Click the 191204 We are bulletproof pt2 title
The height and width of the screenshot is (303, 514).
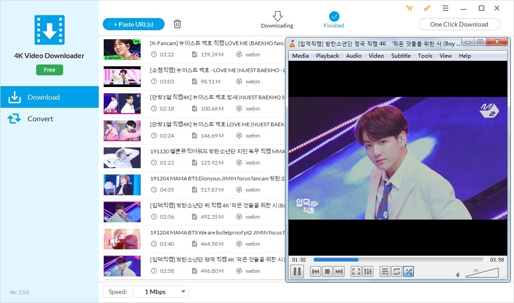[218, 233]
